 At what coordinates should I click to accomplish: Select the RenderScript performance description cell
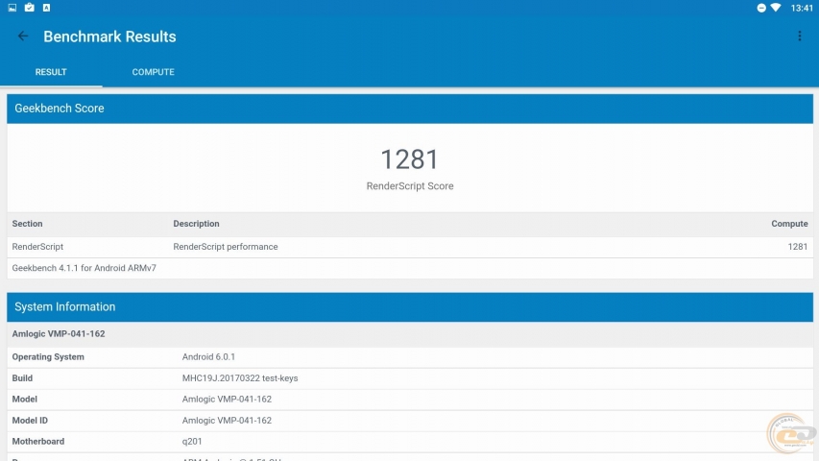click(x=225, y=247)
